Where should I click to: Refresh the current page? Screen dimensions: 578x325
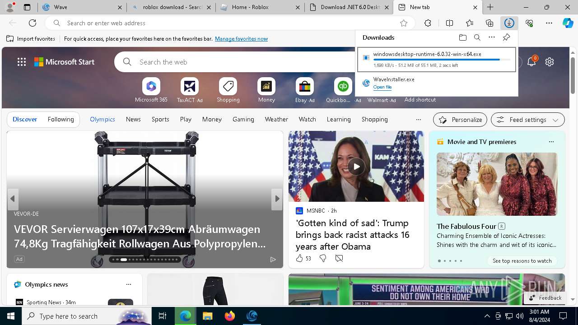tap(33, 23)
